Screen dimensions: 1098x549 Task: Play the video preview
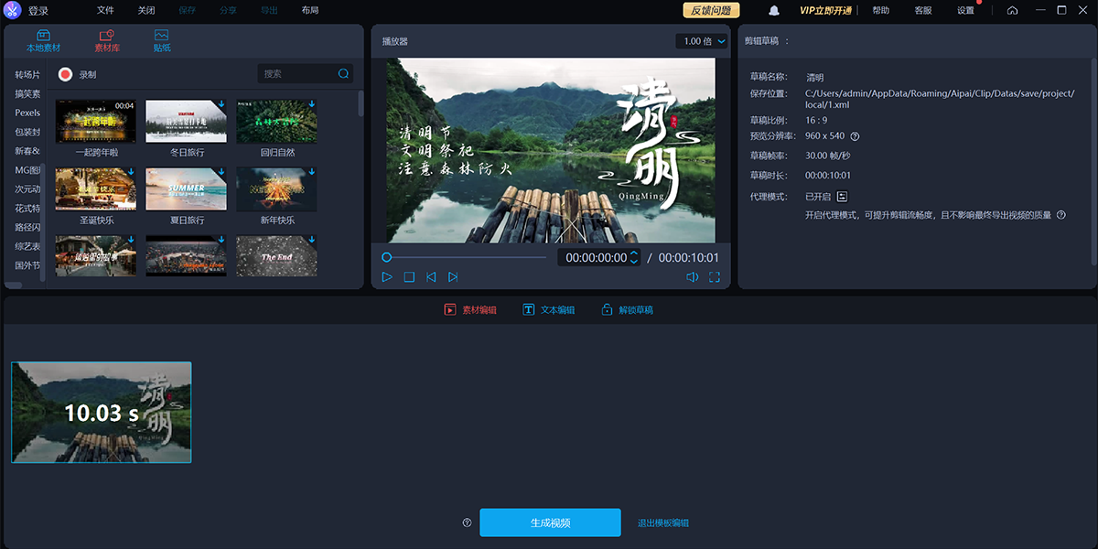[x=387, y=277]
